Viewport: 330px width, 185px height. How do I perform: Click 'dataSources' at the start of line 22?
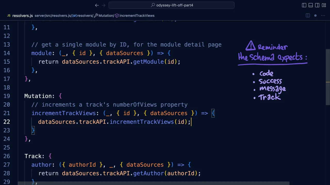57,122
